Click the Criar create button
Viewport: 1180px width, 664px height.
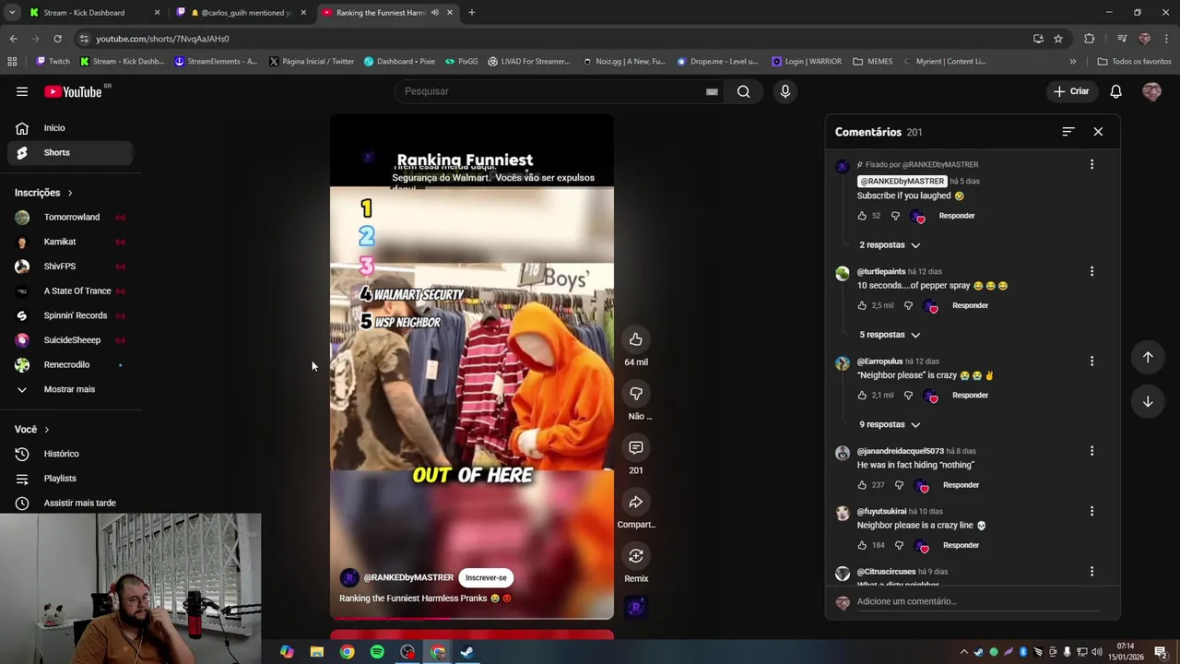(1071, 91)
